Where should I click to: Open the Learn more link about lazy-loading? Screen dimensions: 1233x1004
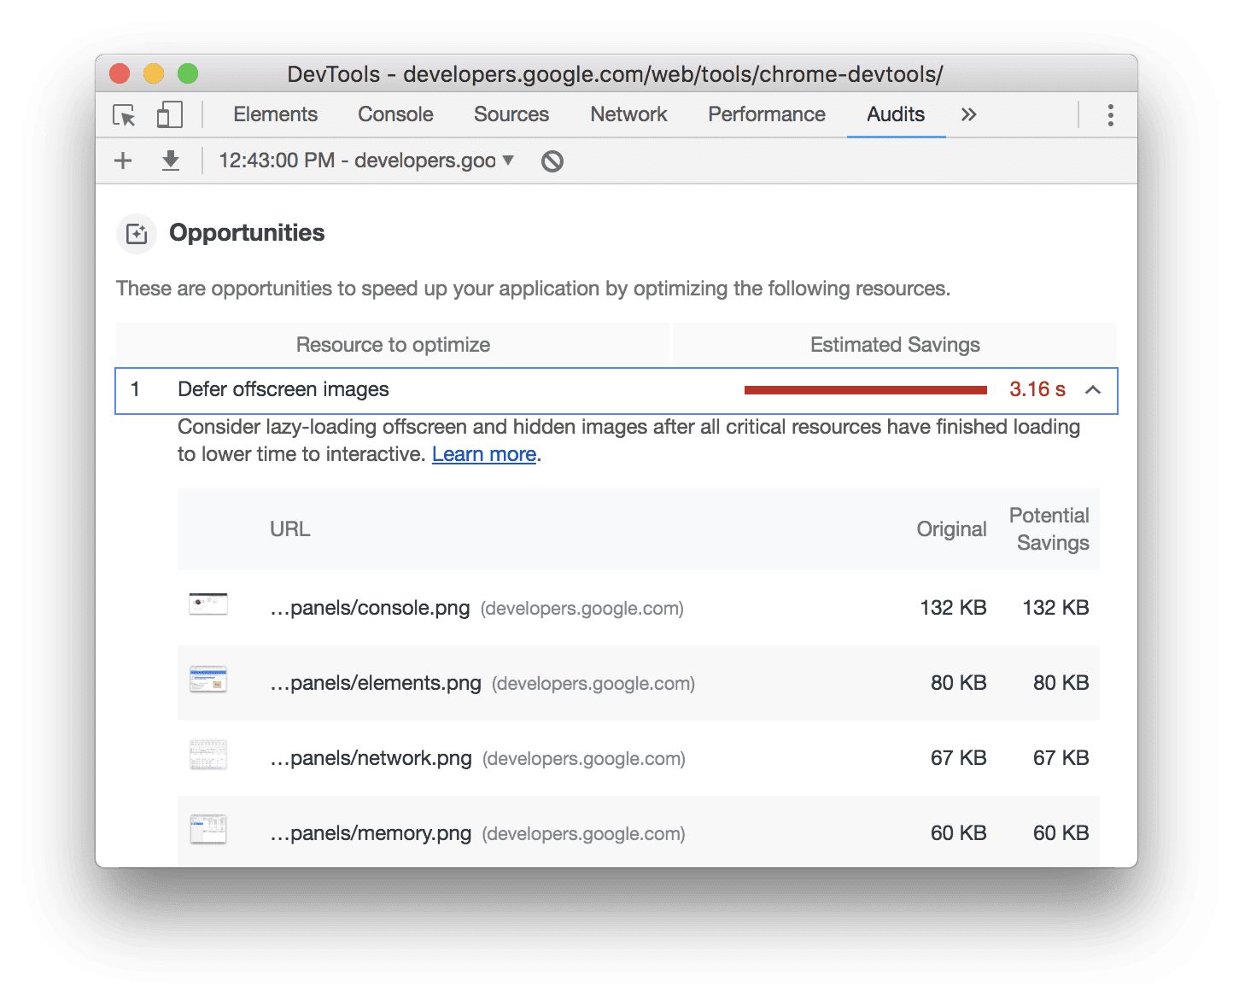click(483, 454)
